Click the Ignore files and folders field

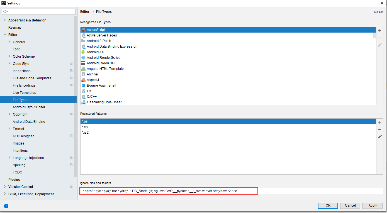pyautogui.click(x=231, y=191)
